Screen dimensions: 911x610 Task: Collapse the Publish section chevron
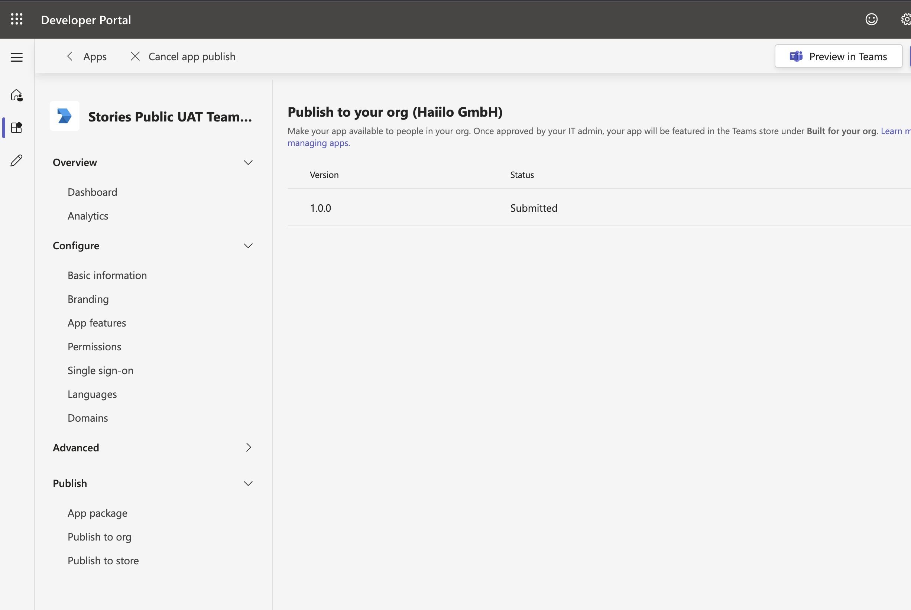[x=248, y=483]
